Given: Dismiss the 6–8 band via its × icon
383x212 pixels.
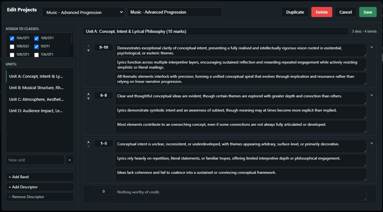Looking at the screenshot, I should tap(371, 95).
